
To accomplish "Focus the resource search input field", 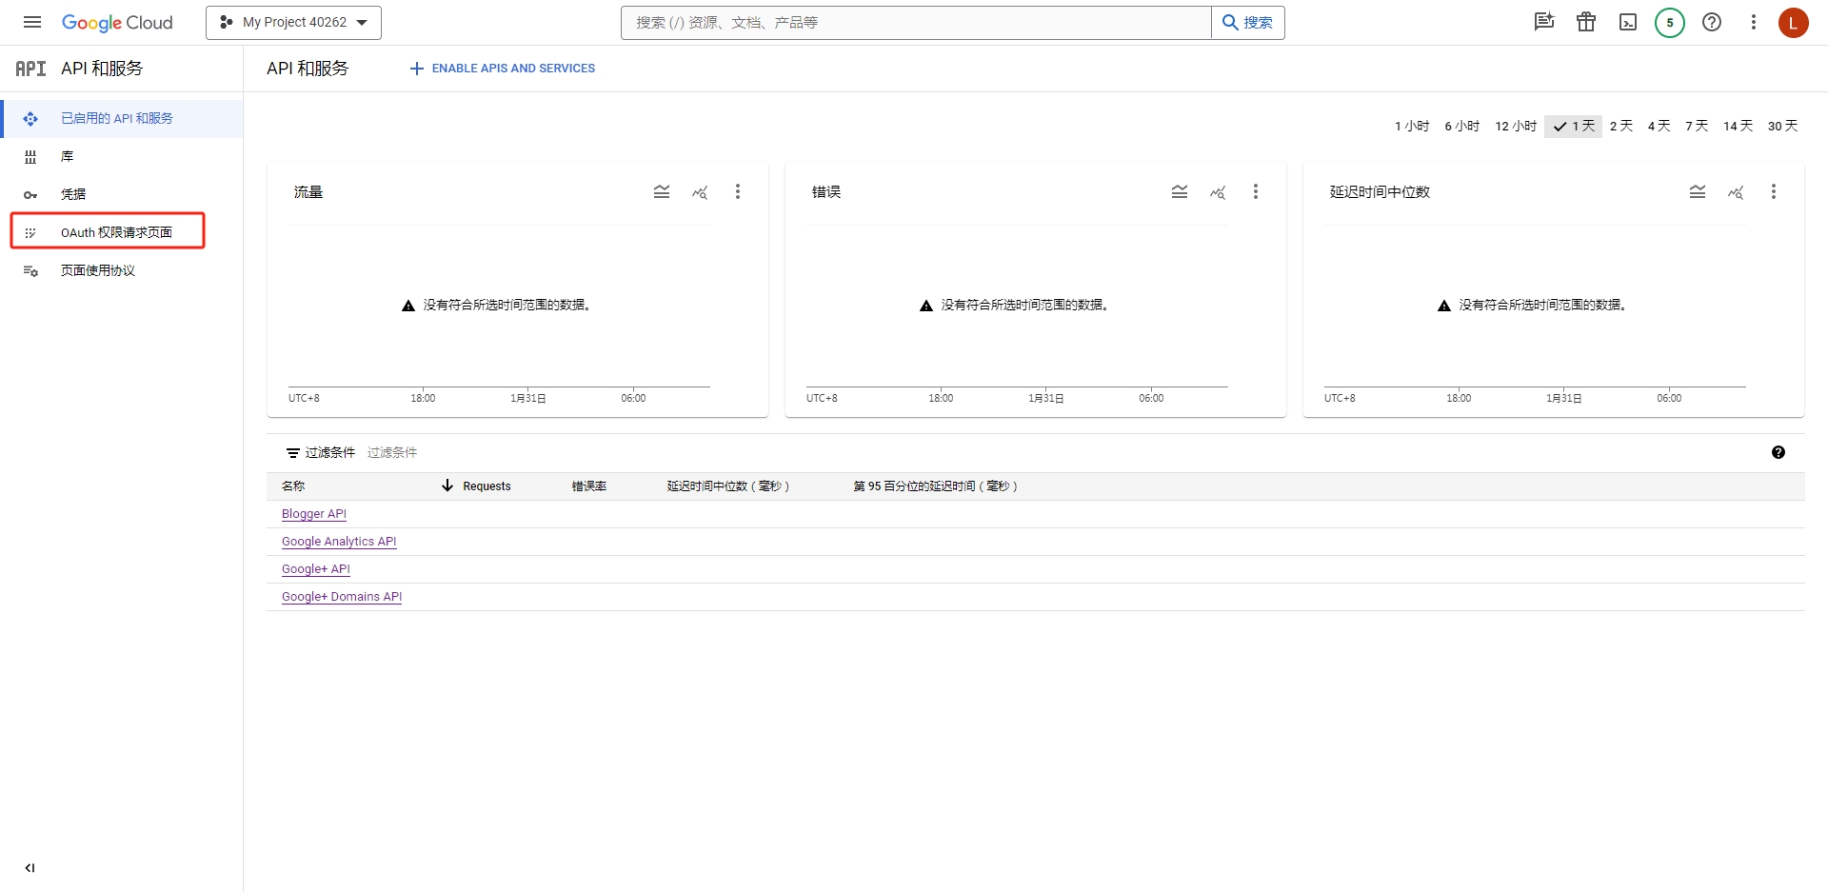I will pyautogui.click(x=916, y=23).
